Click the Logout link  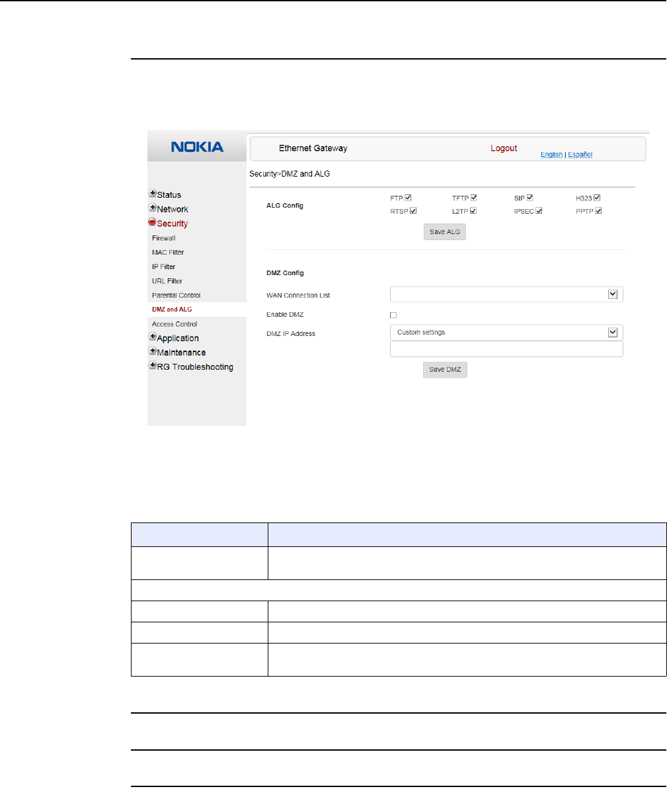tap(504, 148)
